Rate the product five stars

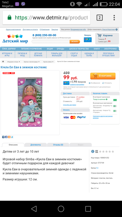pos(113,152)
